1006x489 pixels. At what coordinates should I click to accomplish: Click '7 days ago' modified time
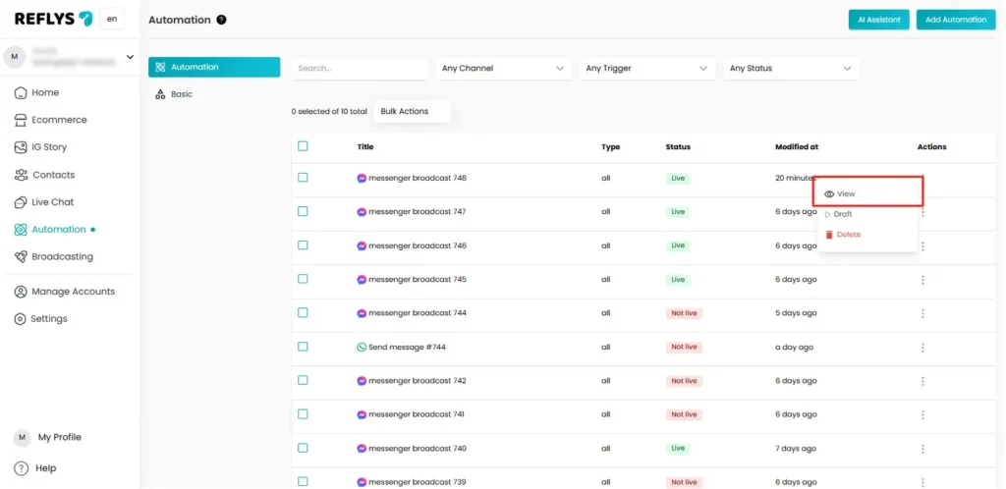(x=796, y=449)
